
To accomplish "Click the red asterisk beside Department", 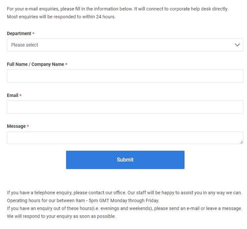I will [x=33, y=33].
